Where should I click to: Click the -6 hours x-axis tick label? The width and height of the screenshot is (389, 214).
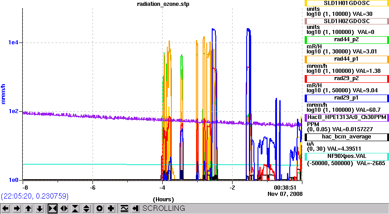(x=92, y=188)
